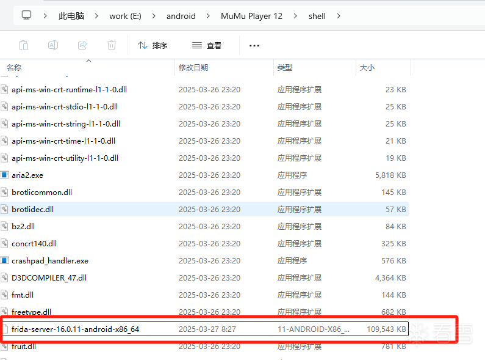Select the D3DCOMPILER_47.dll file
This screenshot has height=360, width=485.
click(49, 278)
